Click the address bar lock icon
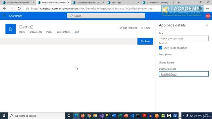The image size is (212, 119). point(27,9)
